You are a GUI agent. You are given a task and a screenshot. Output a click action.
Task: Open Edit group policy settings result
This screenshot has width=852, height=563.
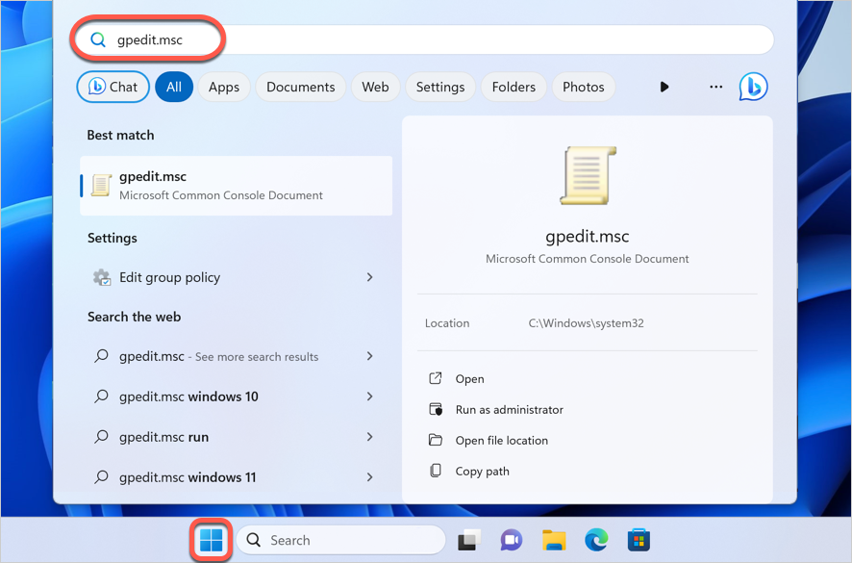236,277
